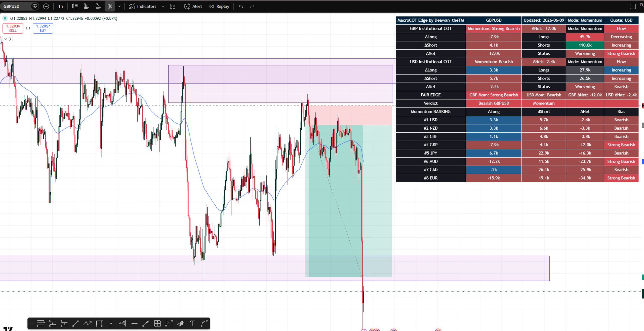Open the indicators favorites dropdown chevron

tap(163, 6)
